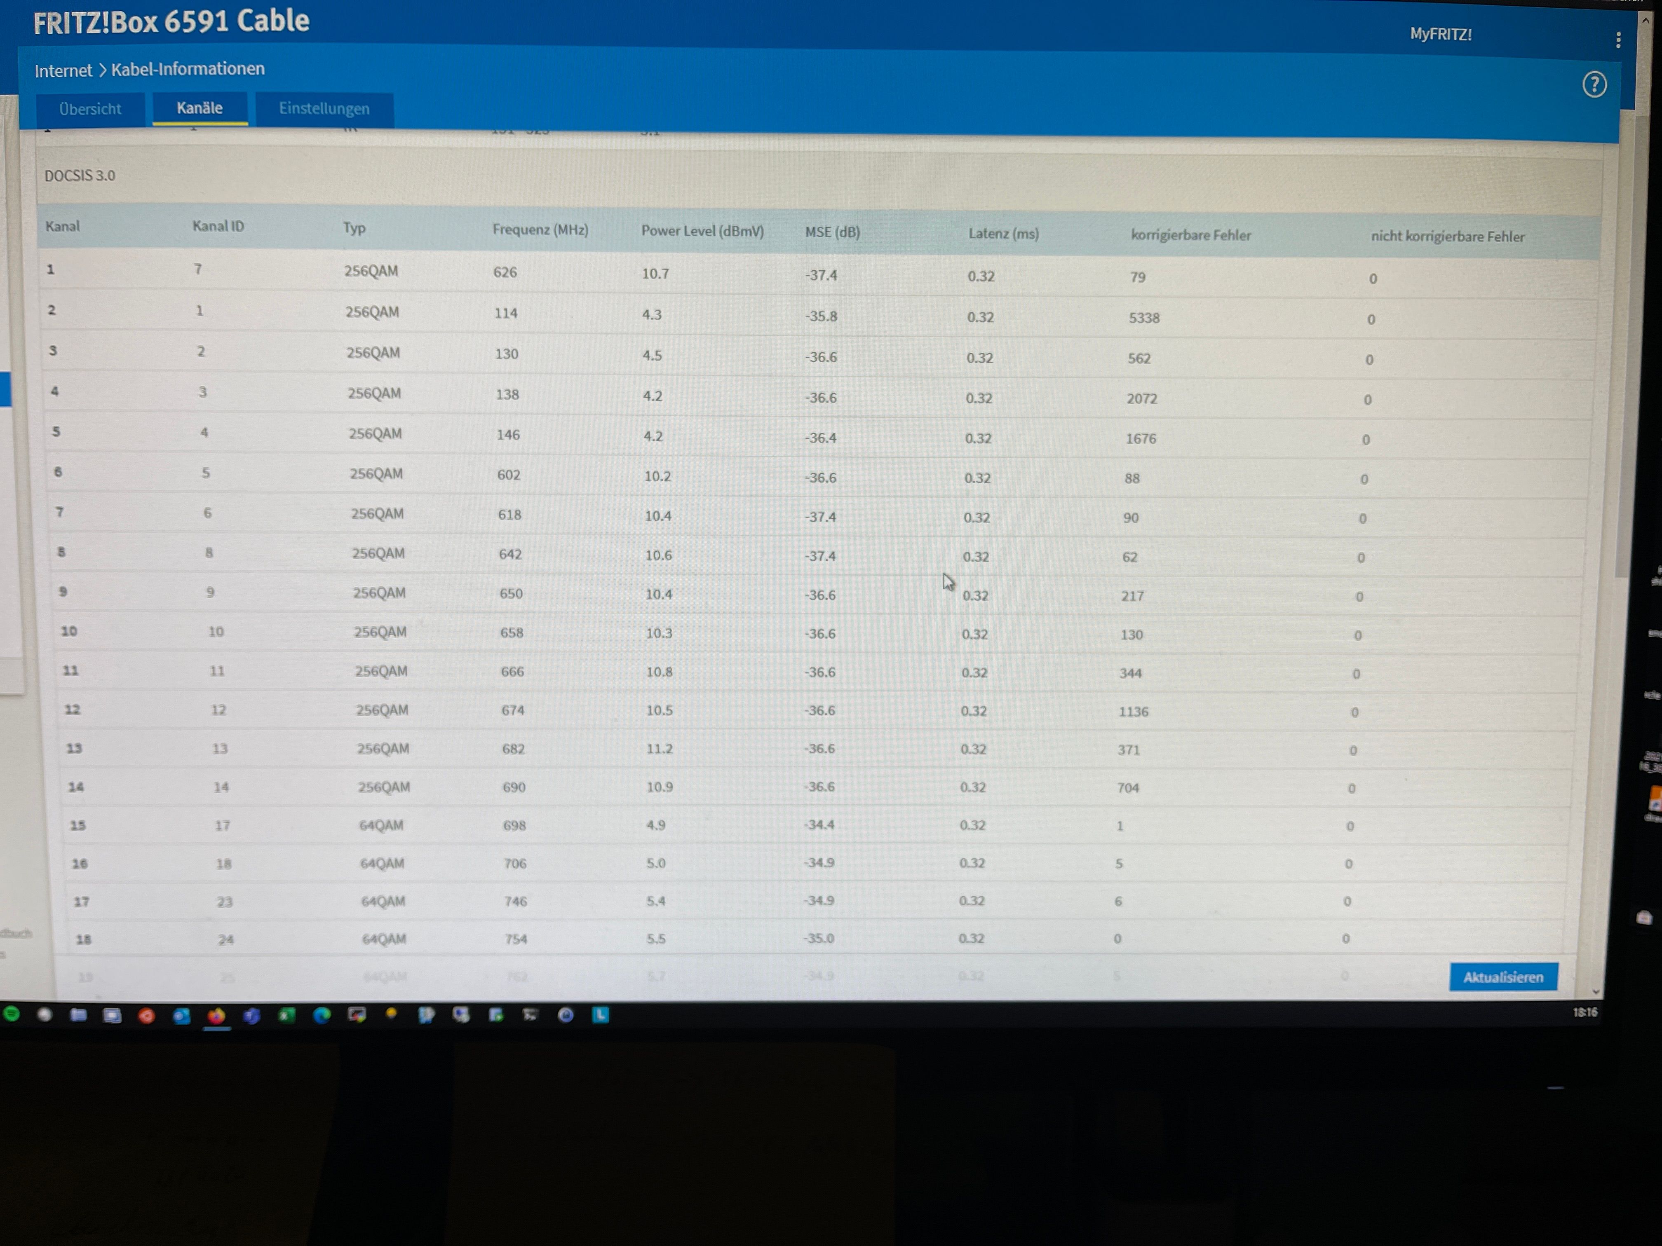
Task: Click the power level value 11.2
Action: [x=660, y=749]
